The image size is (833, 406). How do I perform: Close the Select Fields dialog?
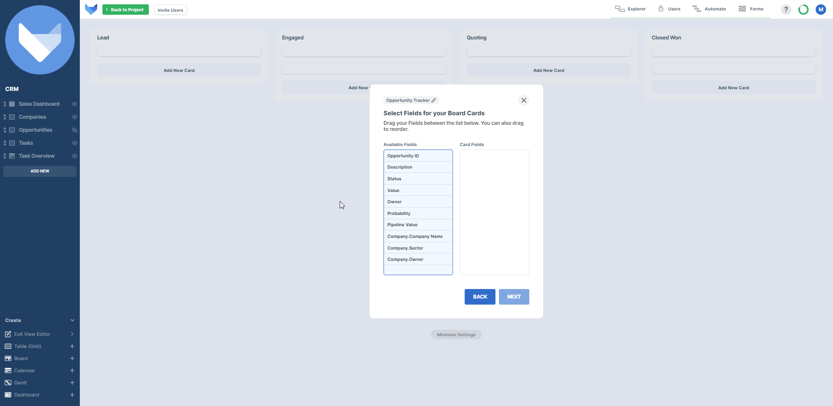pos(524,100)
